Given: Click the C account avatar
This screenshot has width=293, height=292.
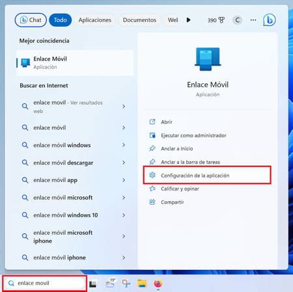Looking at the screenshot, I should click(x=237, y=20).
